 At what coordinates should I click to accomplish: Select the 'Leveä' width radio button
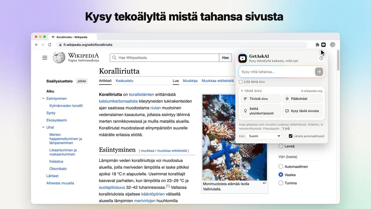click(x=281, y=146)
